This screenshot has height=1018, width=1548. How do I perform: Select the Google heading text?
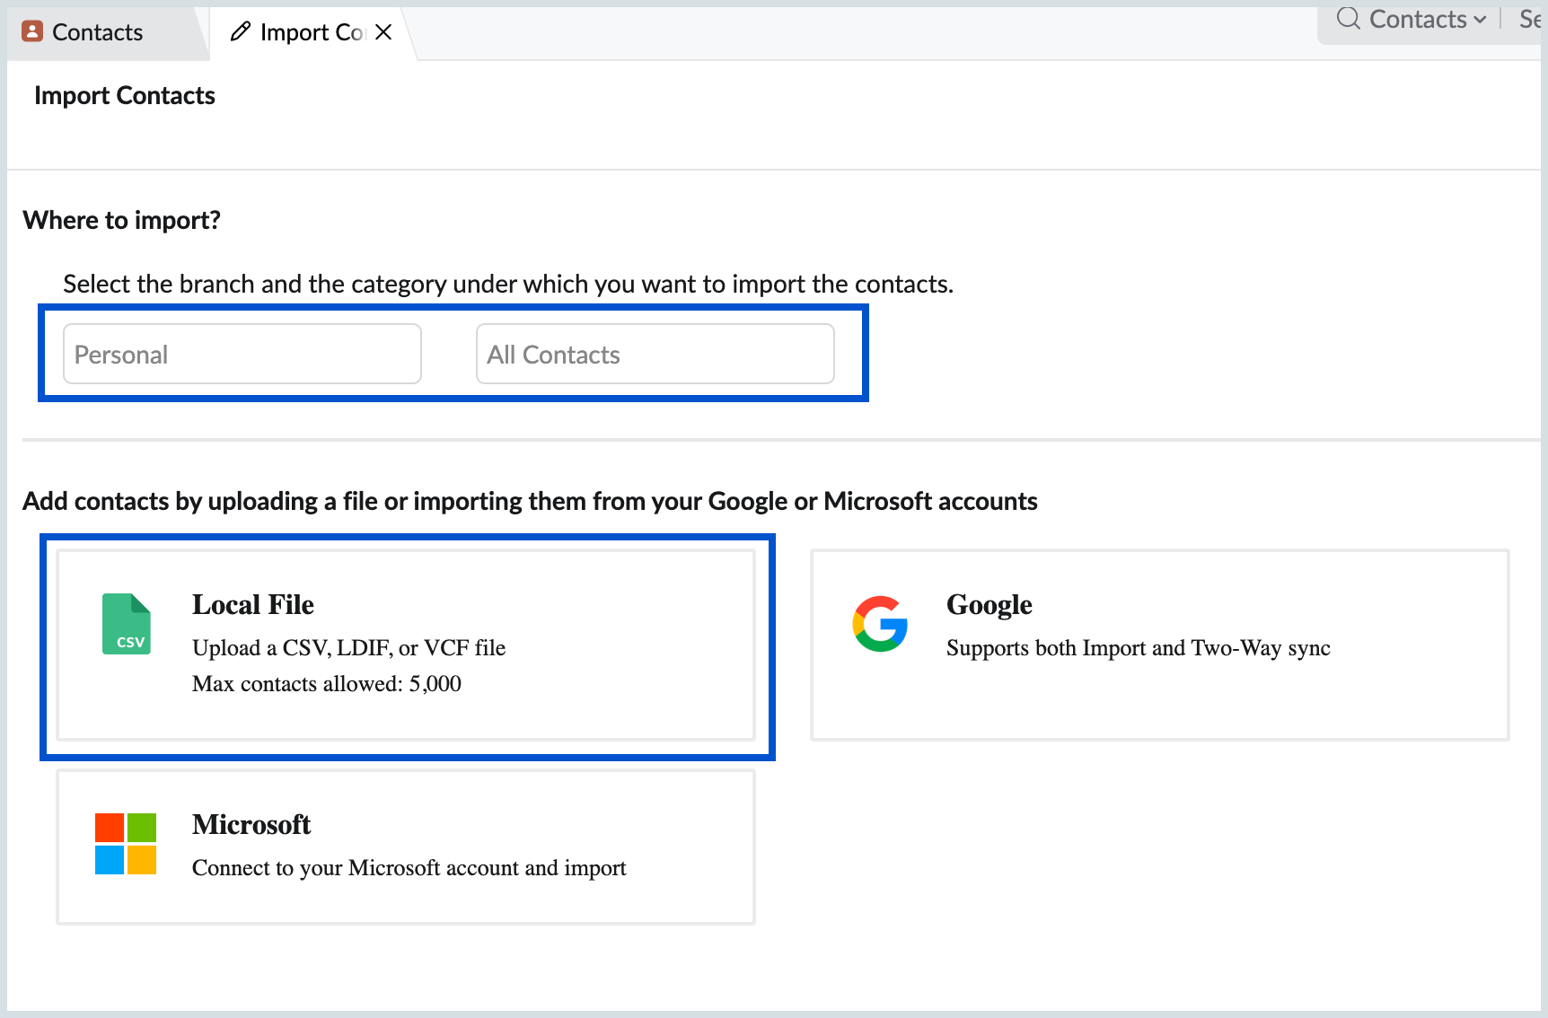tap(989, 605)
